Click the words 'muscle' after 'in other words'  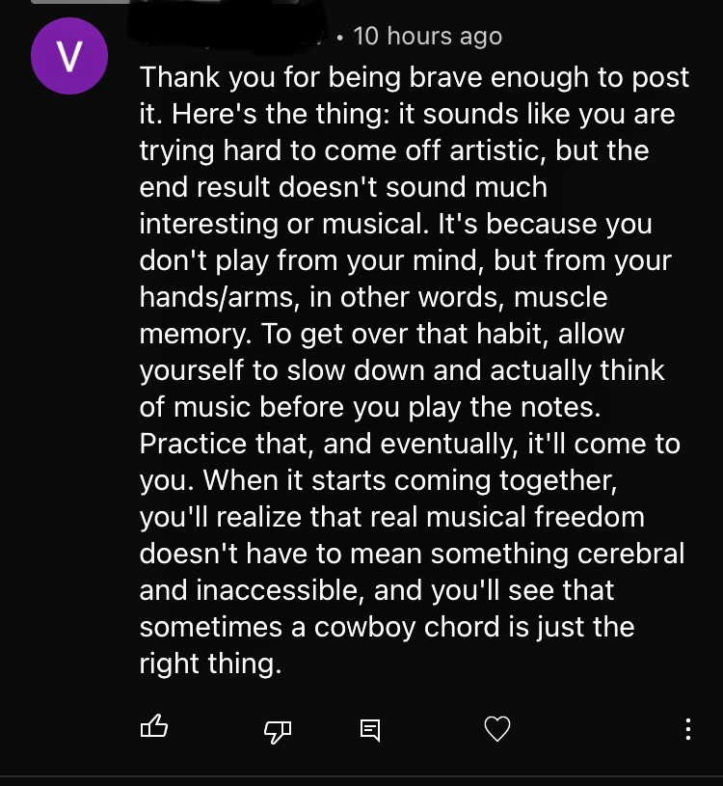coord(561,297)
